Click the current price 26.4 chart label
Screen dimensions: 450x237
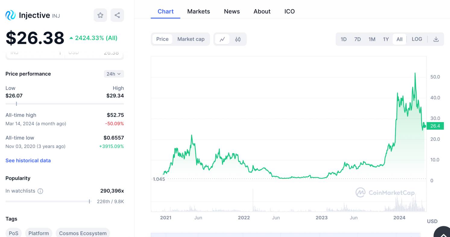435,126
